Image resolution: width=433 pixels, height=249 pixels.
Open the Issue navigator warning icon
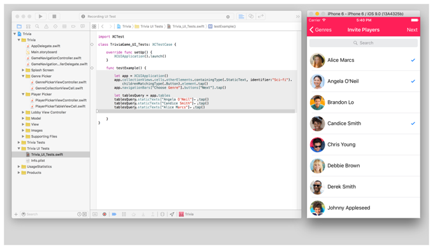pyautogui.click(x=46, y=27)
